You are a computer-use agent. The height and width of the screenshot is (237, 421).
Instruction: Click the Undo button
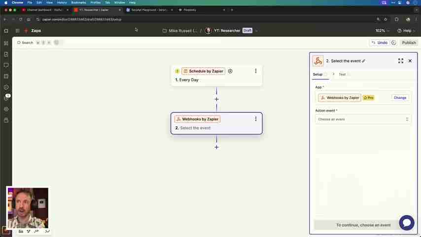[x=380, y=42]
